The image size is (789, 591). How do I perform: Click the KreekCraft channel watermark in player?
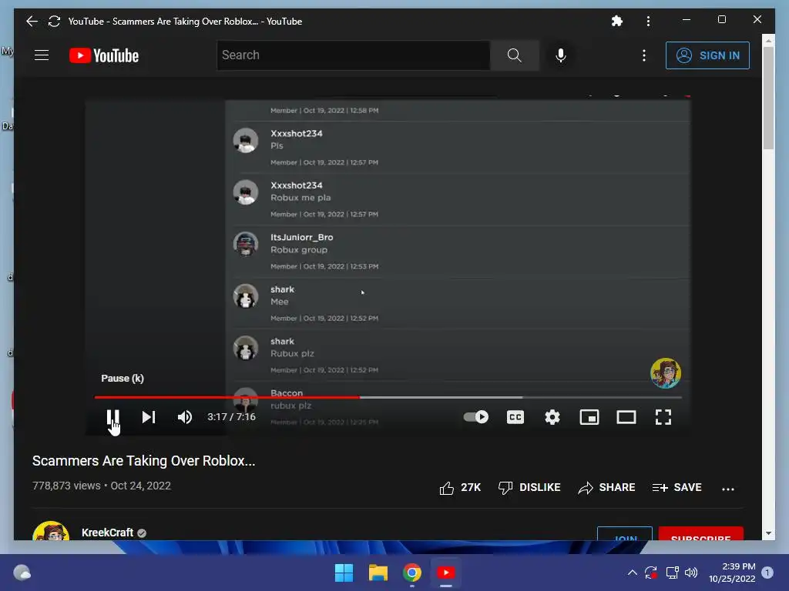click(666, 373)
